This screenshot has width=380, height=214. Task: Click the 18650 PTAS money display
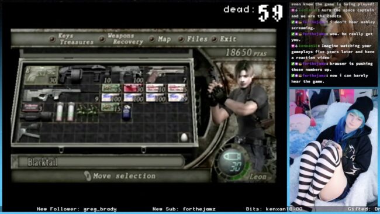tap(246, 53)
